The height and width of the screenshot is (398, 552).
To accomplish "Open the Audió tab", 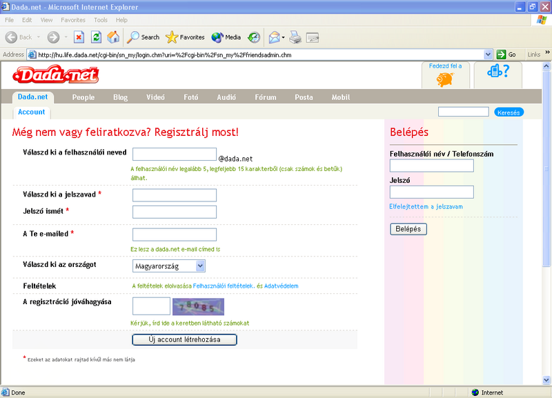I will coord(226,97).
